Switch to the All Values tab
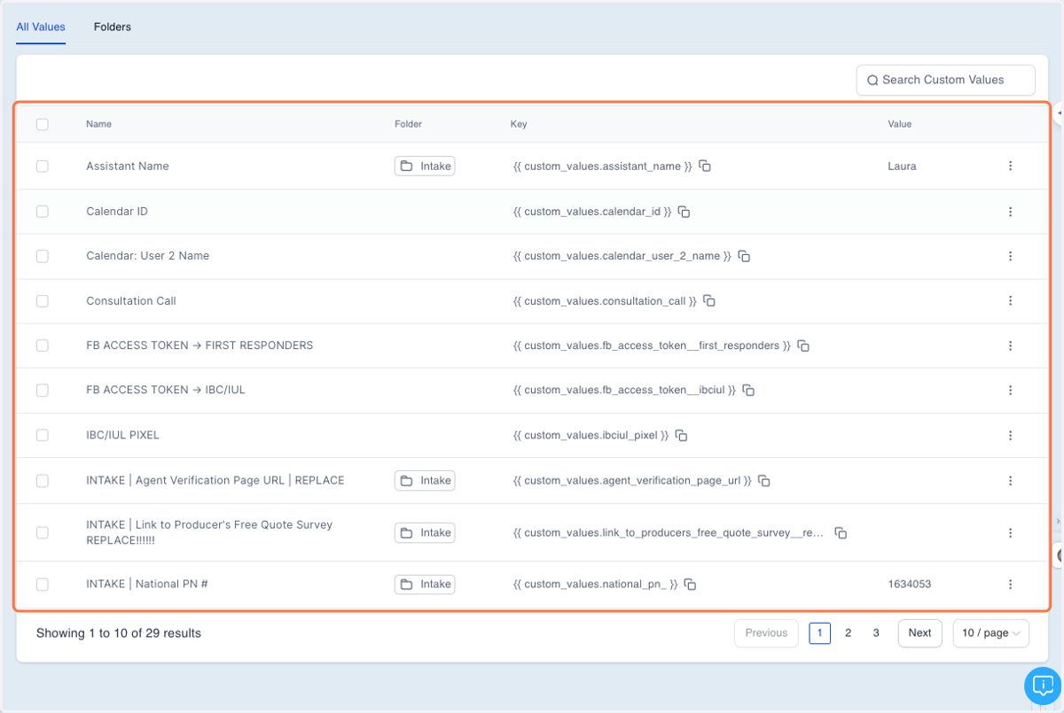 tap(41, 27)
